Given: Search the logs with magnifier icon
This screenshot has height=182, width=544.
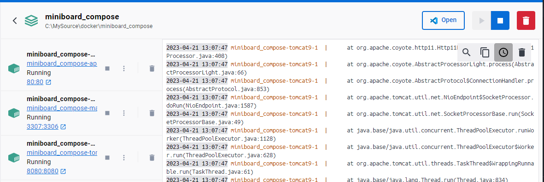Looking at the screenshot, I should 467,52.
